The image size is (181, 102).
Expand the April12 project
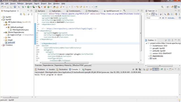tap(2, 17)
